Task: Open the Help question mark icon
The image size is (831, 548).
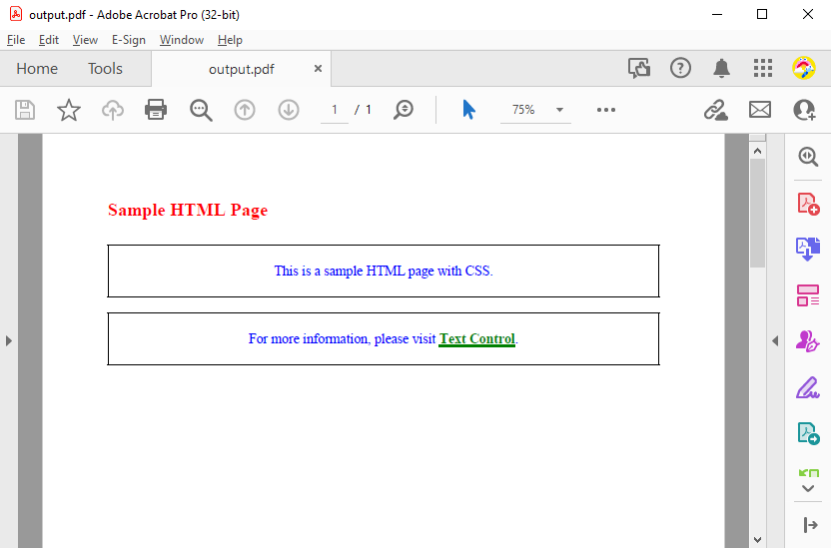Action: click(x=680, y=68)
